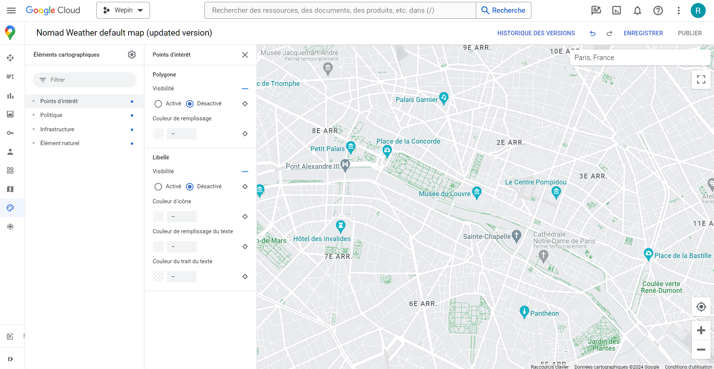Toggle fullscreen map view
This screenshot has width=714, height=369.
tap(701, 79)
